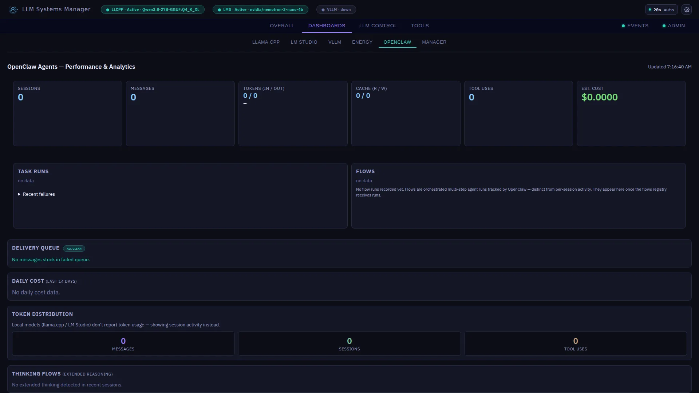Select the DASHBOARDS tab

coord(327,26)
